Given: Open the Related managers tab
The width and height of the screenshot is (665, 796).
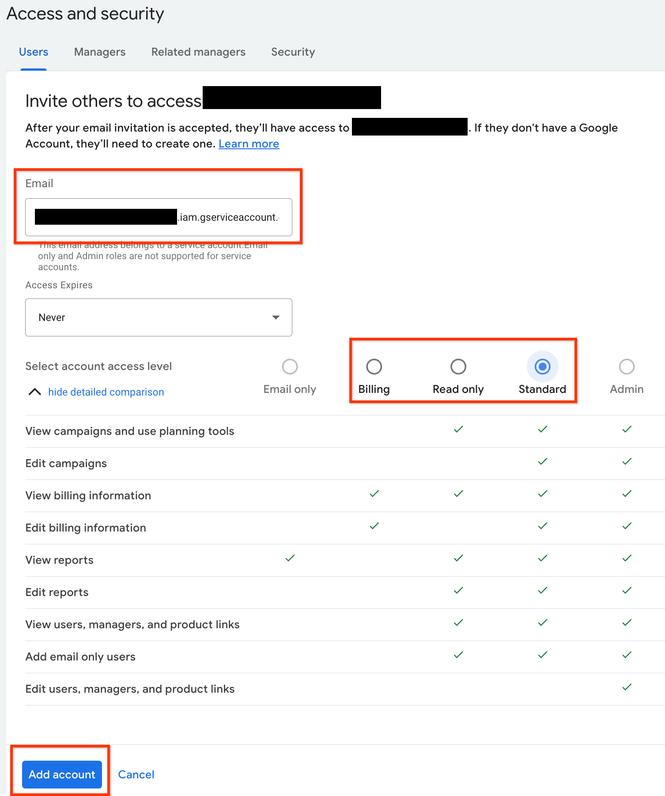Looking at the screenshot, I should tap(198, 52).
